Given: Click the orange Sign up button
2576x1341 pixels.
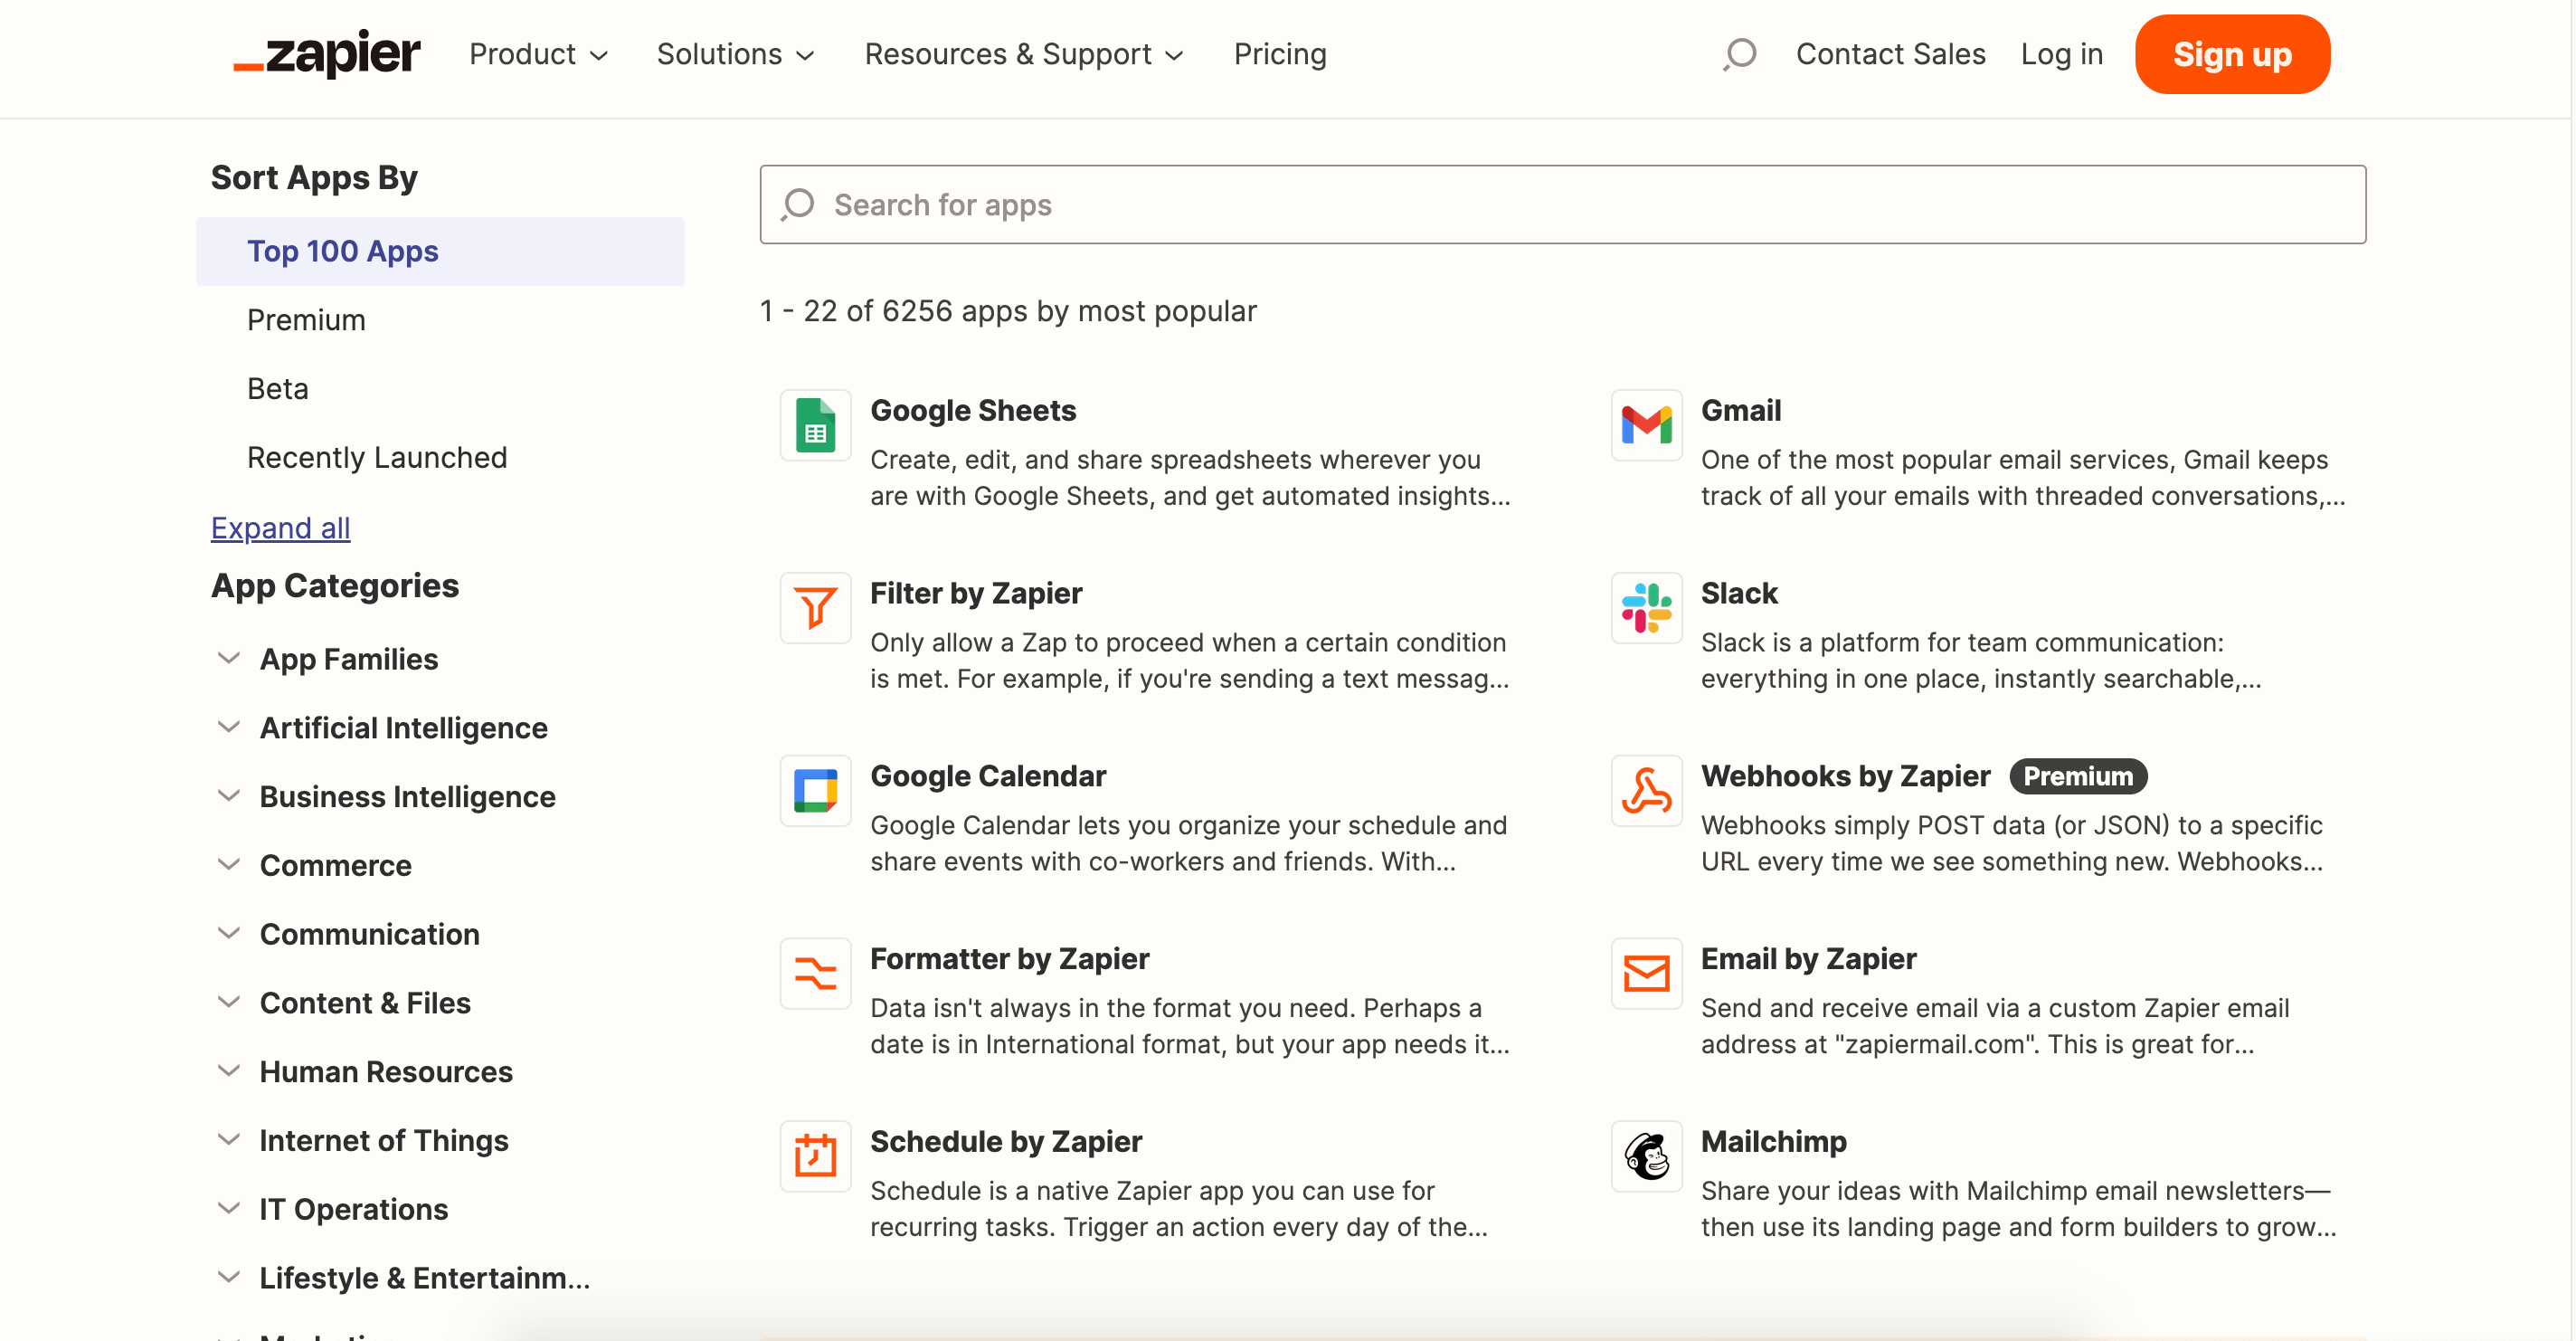Looking at the screenshot, I should (x=2232, y=54).
